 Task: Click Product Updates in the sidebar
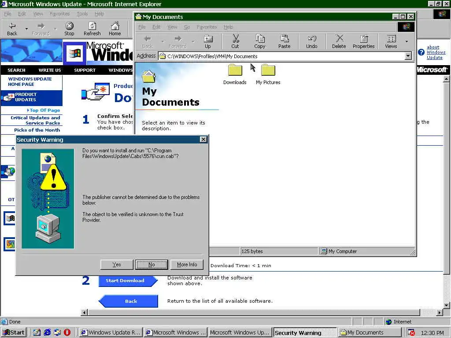coord(31,97)
